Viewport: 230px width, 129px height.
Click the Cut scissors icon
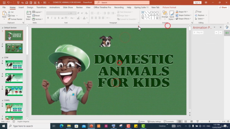[9, 12]
